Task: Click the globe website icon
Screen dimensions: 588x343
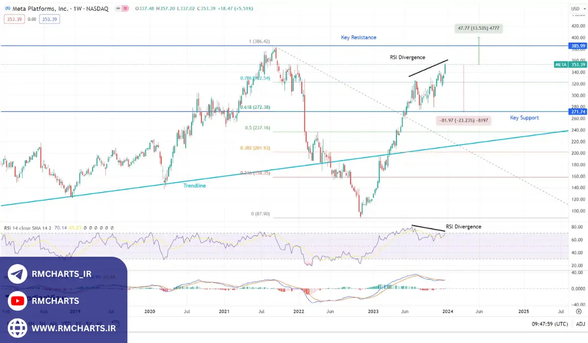Action: (x=18, y=327)
